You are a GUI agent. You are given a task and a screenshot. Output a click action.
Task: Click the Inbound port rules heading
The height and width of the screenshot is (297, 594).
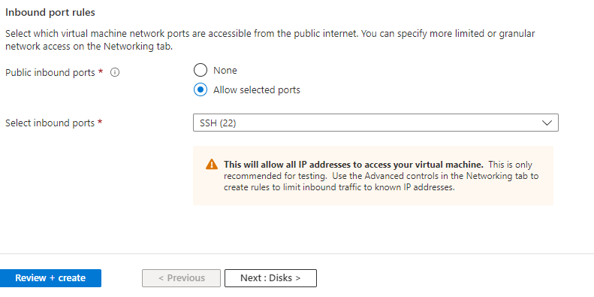tap(50, 13)
